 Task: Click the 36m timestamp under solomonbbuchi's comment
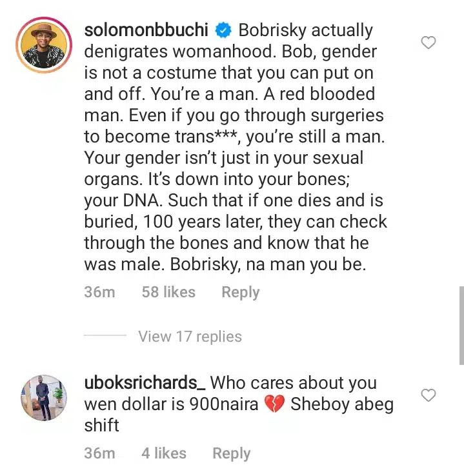pyautogui.click(x=99, y=292)
